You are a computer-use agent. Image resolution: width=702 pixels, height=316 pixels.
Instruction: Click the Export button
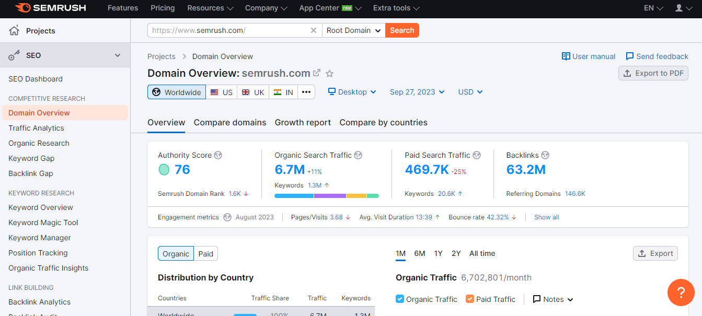pyautogui.click(x=655, y=253)
